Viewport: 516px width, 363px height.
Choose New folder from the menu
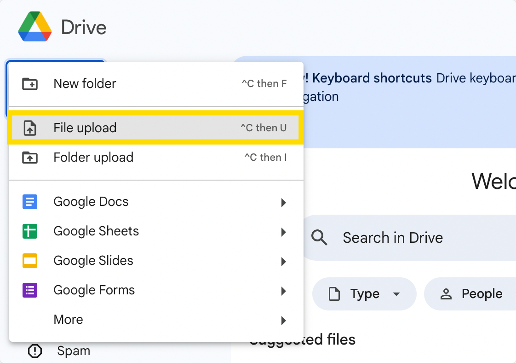pyautogui.click(x=156, y=84)
